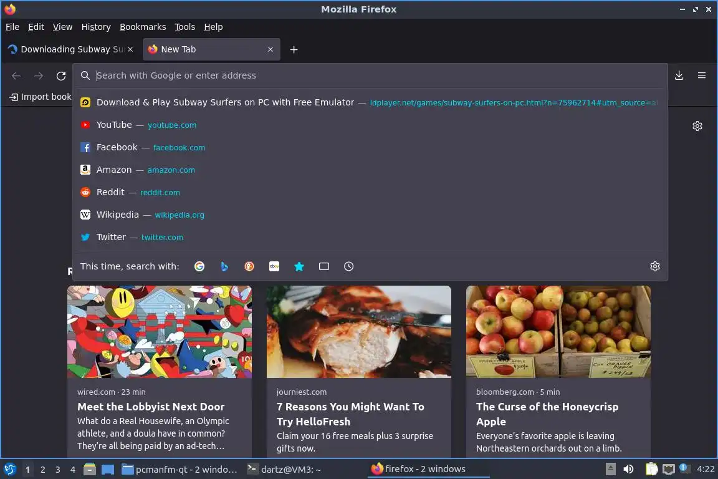Open Meet the Lobbyist Next Door thumbnail
The width and height of the screenshot is (718, 479).
[160, 332]
